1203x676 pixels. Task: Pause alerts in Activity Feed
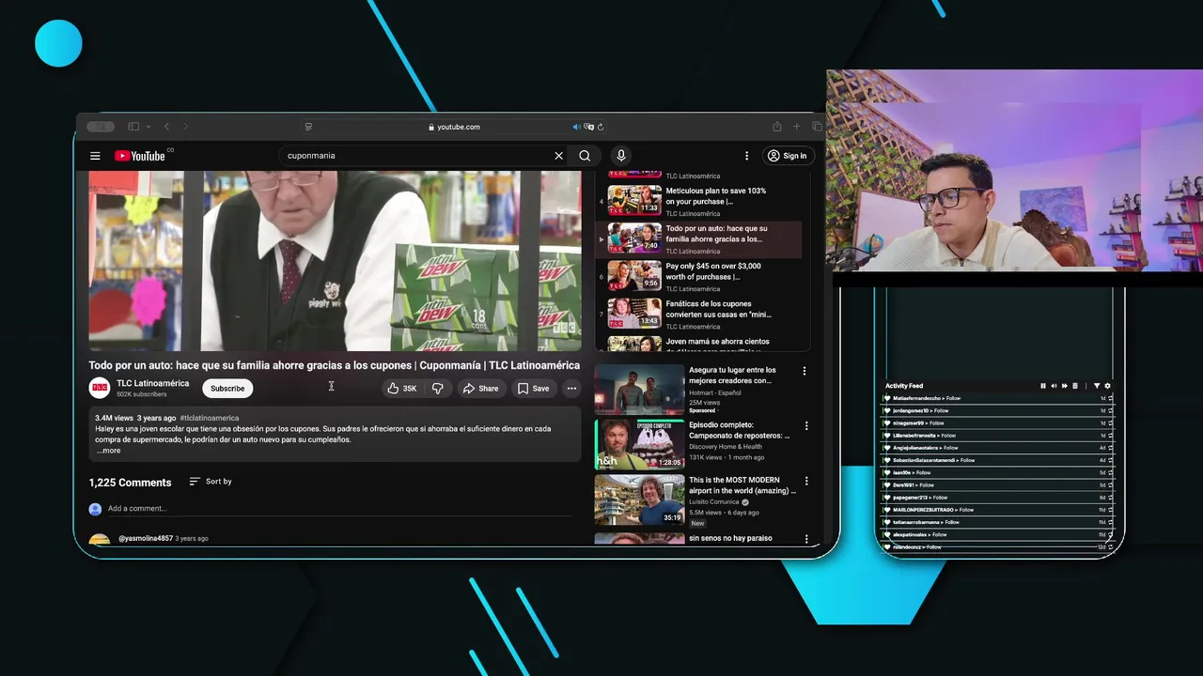1042,386
